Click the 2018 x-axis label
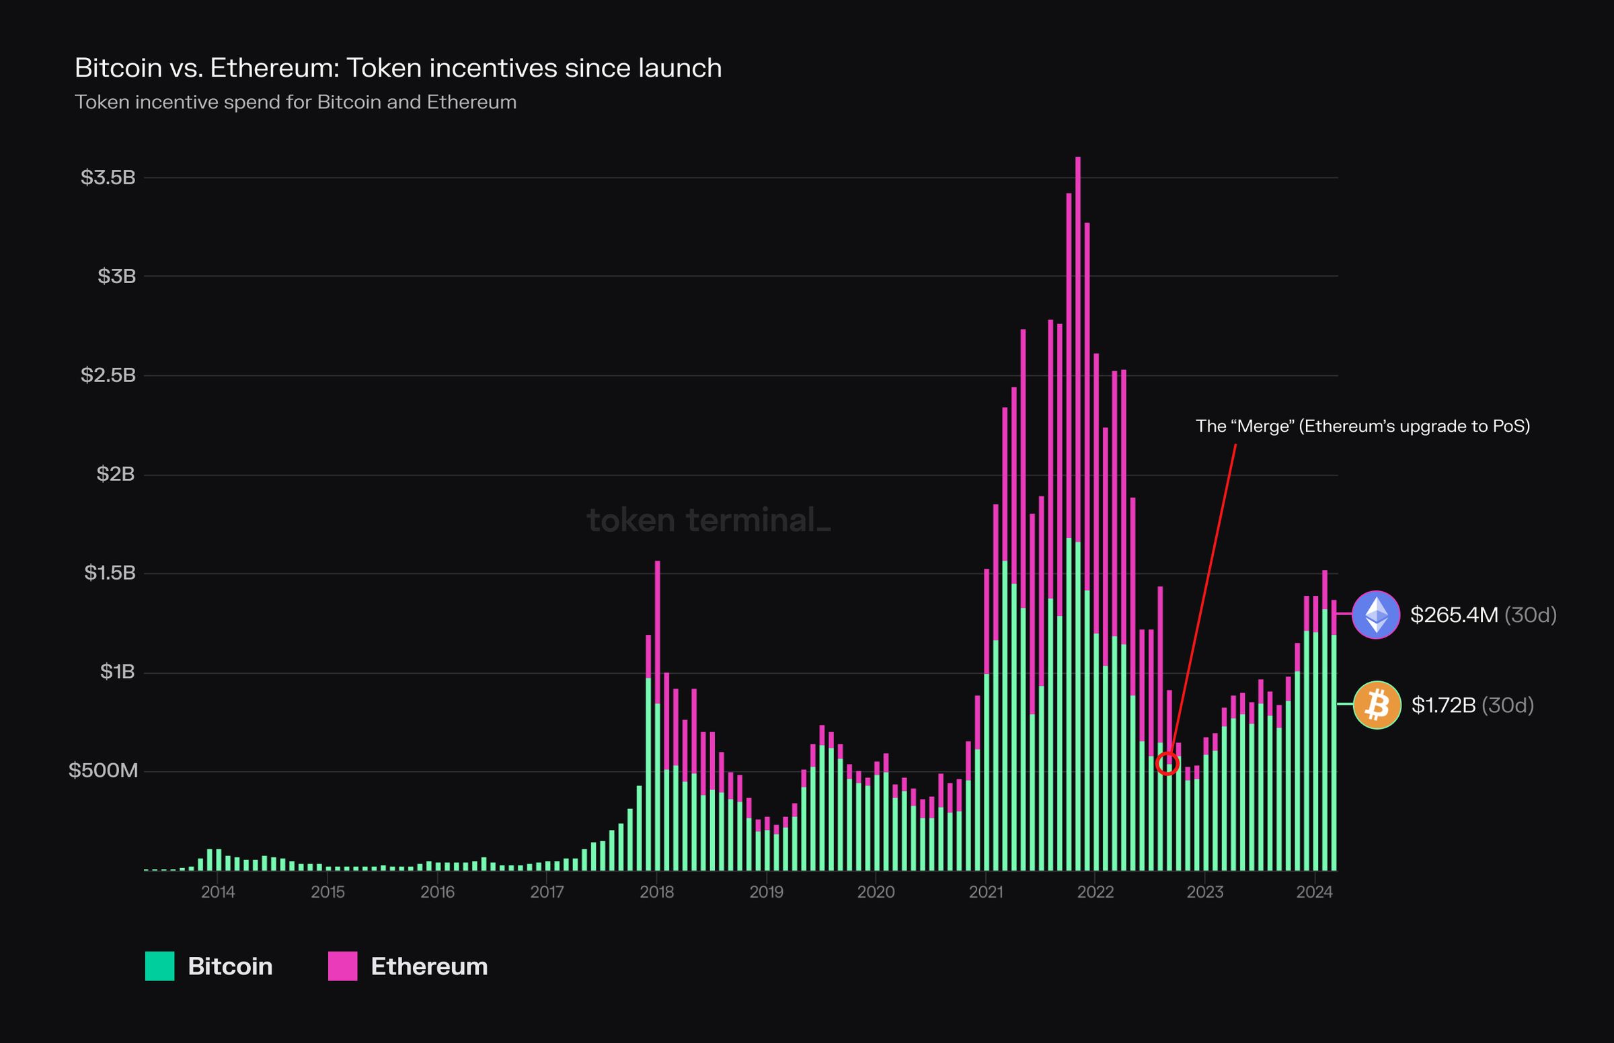1614x1043 pixels. [x=656, y=892]
